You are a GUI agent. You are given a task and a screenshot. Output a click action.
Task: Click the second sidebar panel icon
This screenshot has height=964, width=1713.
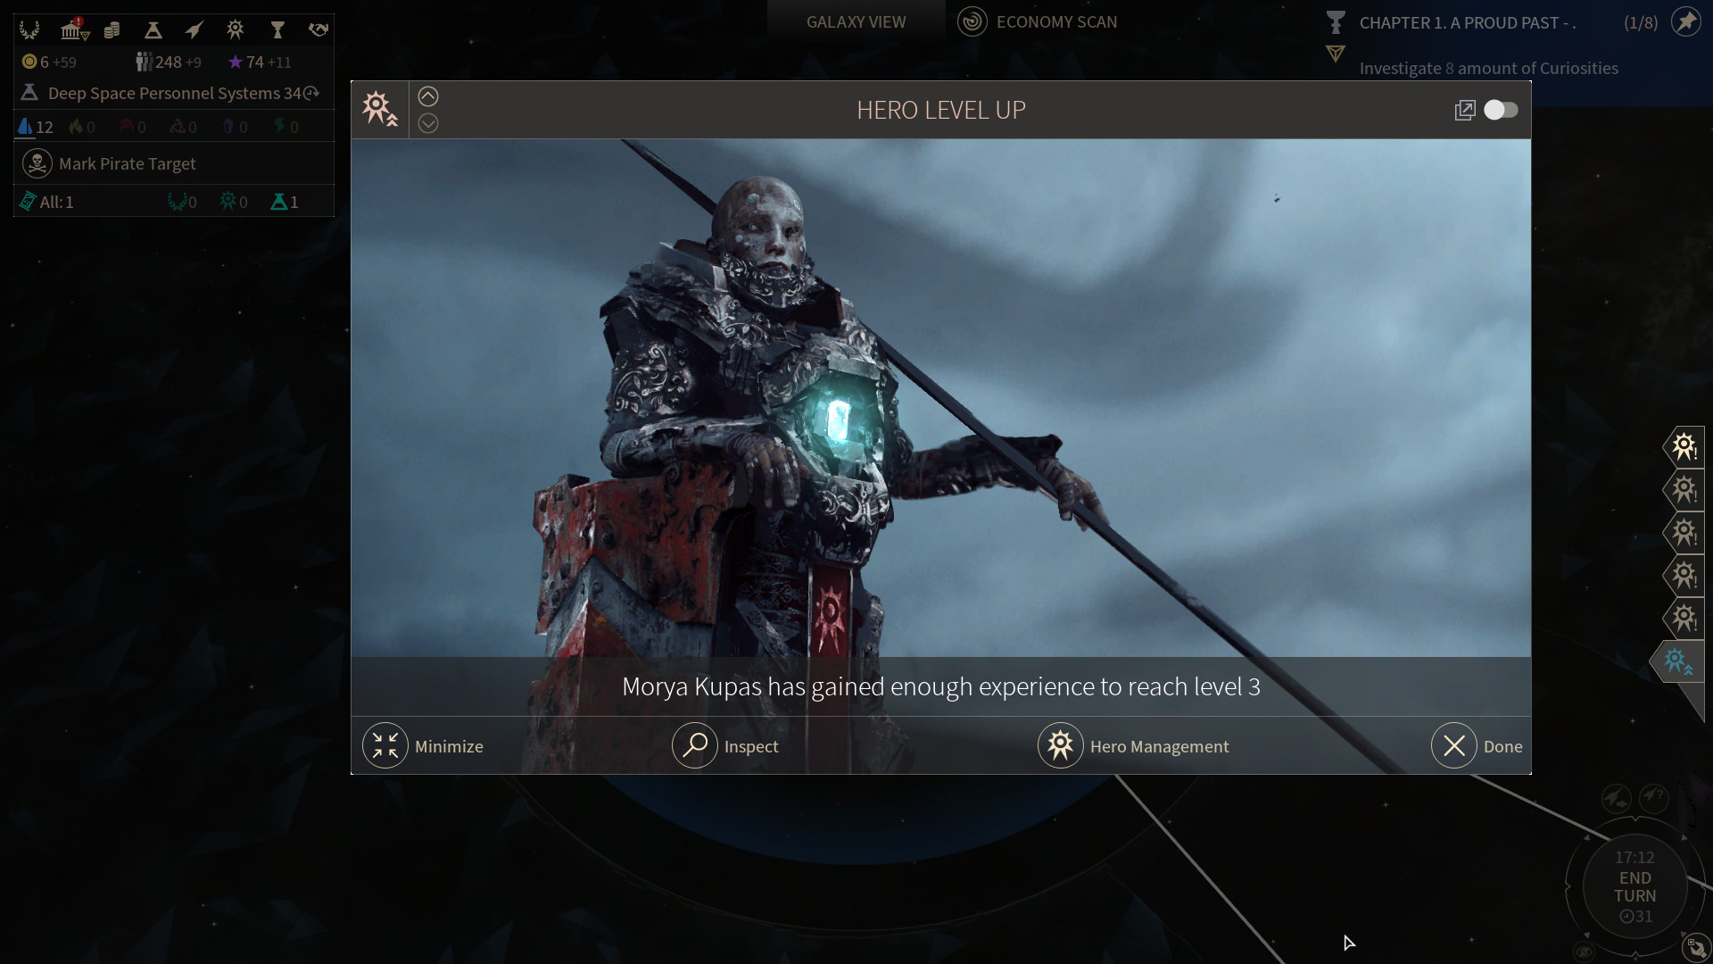click(1684, 490)
